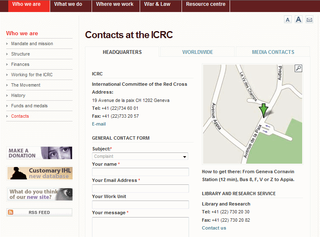
Task: Open the Contacts sidebar link
Action: pyautogui.click(x=20, y=116)
